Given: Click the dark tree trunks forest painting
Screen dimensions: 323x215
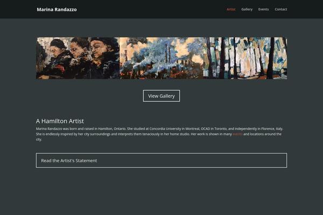Looking at the screenshot, I should point(245,58).
